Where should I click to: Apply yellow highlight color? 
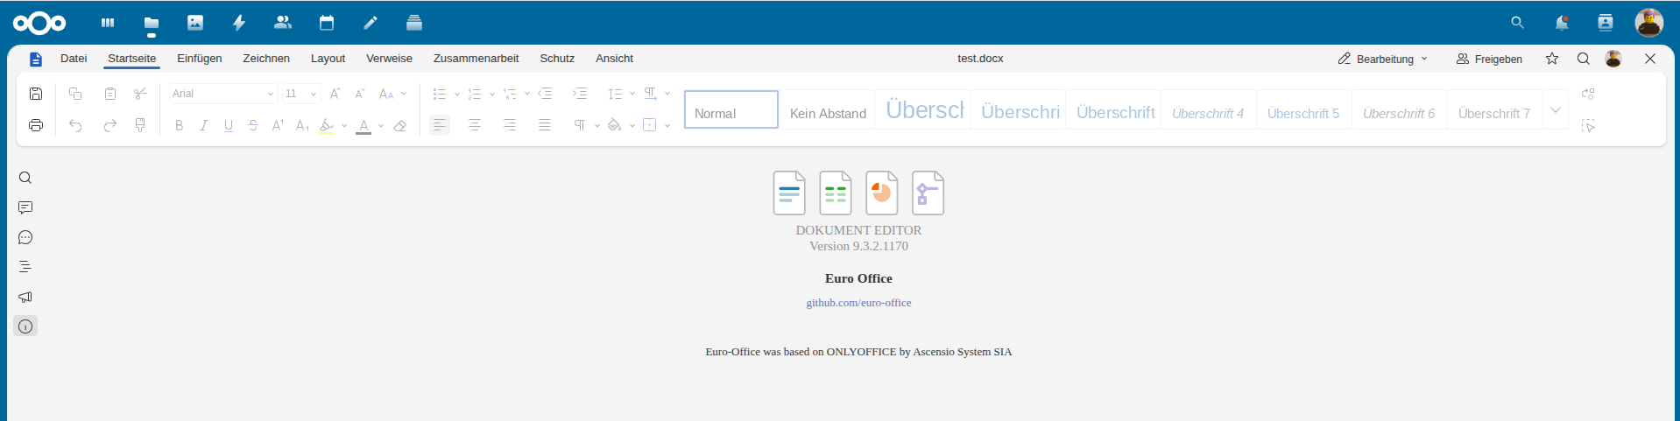(x=327, y=125)
